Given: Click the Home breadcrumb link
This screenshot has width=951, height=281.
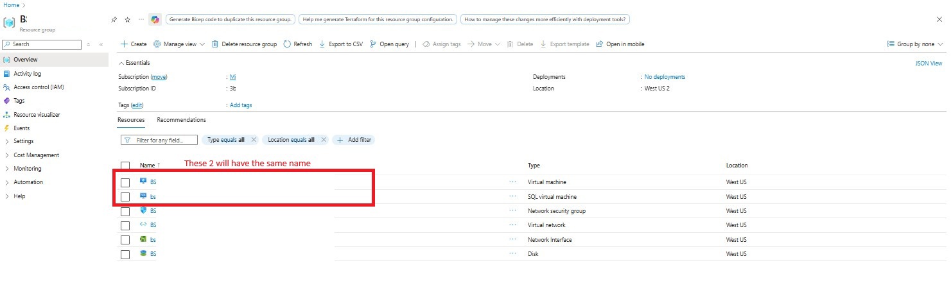Looking at the screenshot, I should 11,4.
